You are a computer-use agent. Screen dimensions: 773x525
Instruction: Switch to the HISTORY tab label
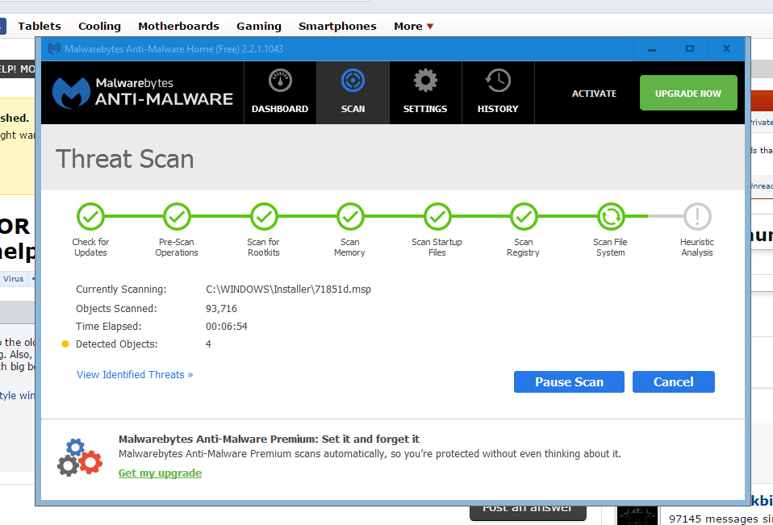coord(498,109)
